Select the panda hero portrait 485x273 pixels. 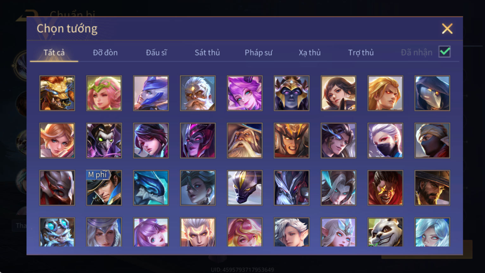(x=385, y=232)
